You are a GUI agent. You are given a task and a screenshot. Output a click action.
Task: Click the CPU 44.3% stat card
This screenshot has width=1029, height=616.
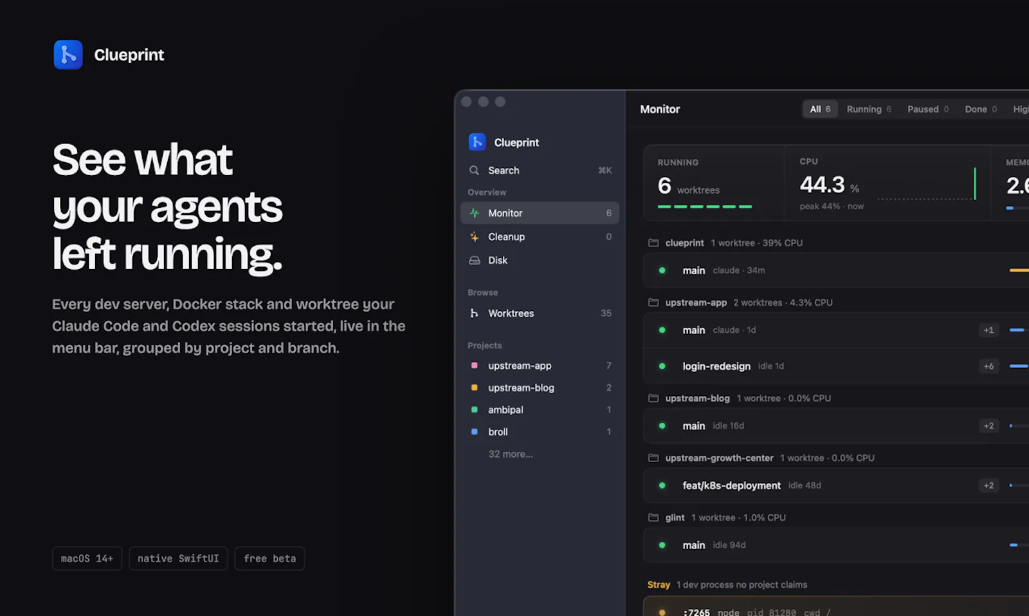[888, 183]
